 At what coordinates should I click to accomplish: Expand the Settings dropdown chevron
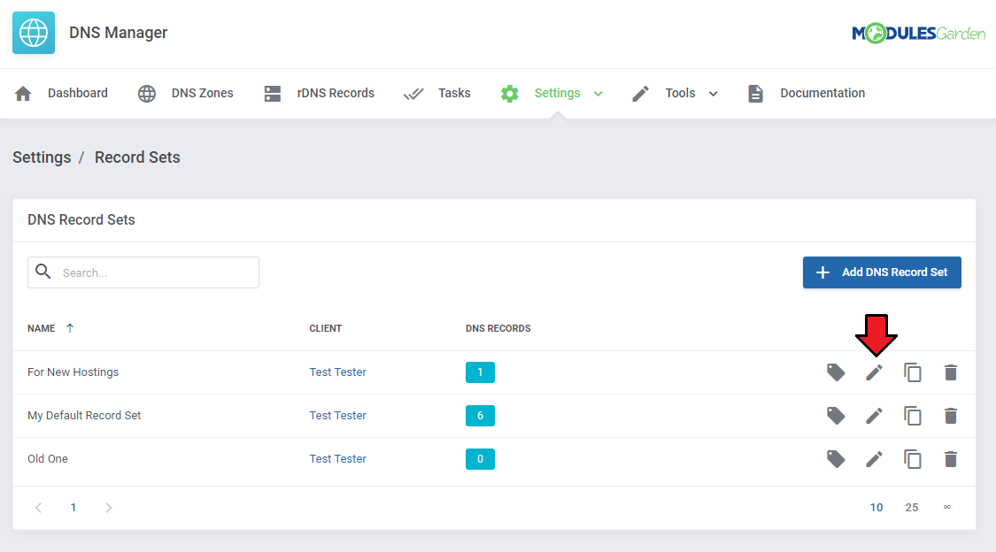click(x=598, y=94)
